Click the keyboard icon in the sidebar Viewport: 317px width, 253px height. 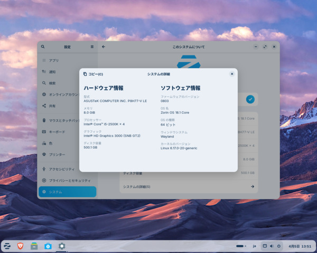click(44, 132)
